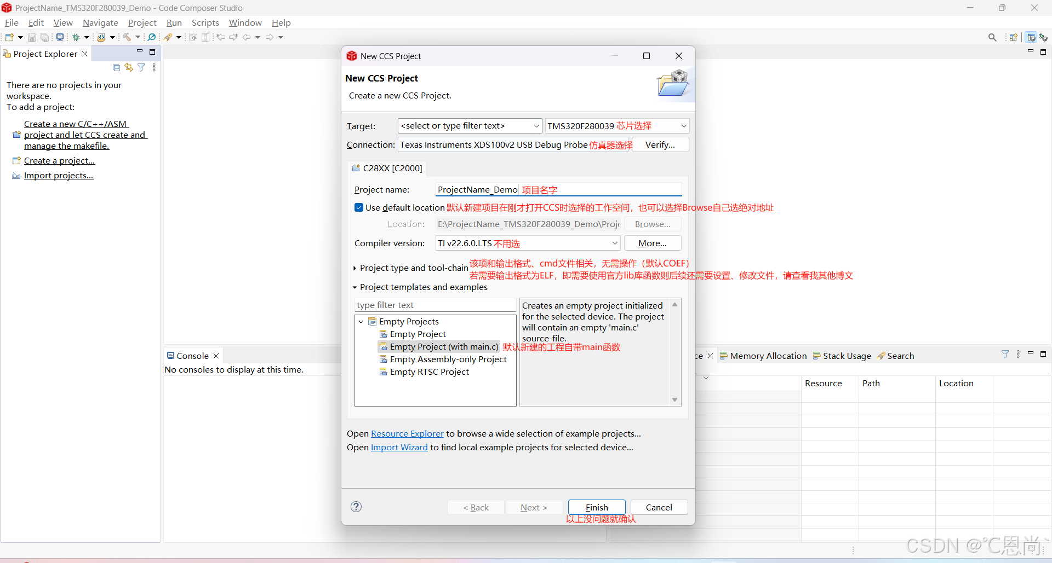The height and width of the screenshot is (563, 1052).
Task: Open the File menu
Action: tap(12, 22)
